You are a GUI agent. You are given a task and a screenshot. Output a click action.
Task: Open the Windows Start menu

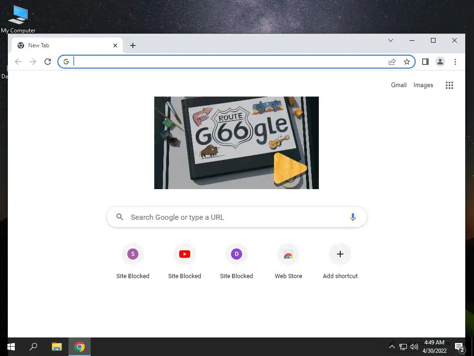[x=11, y=347]
